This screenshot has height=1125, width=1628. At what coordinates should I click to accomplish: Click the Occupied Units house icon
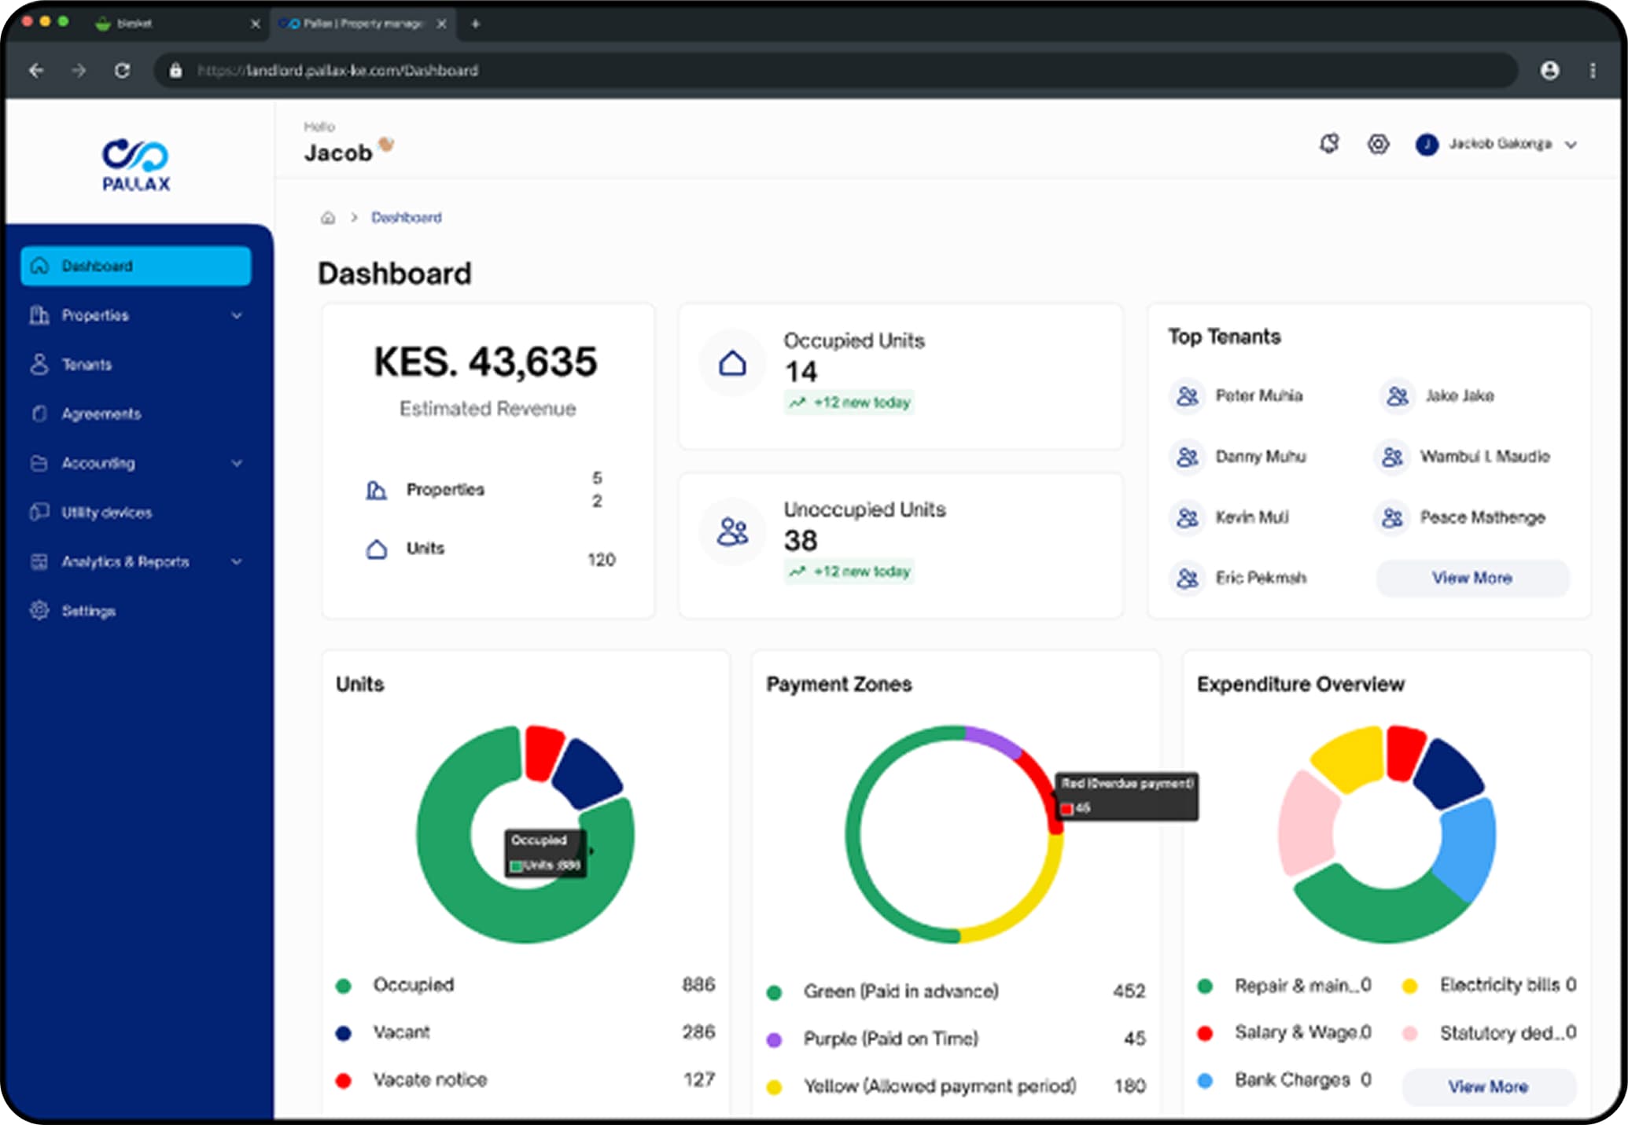pos(732,363)
